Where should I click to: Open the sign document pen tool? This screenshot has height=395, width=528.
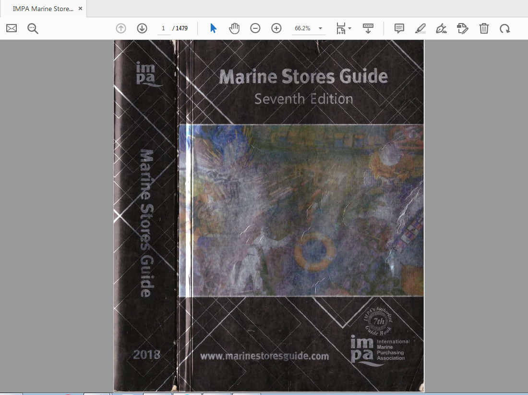point(441,28)
